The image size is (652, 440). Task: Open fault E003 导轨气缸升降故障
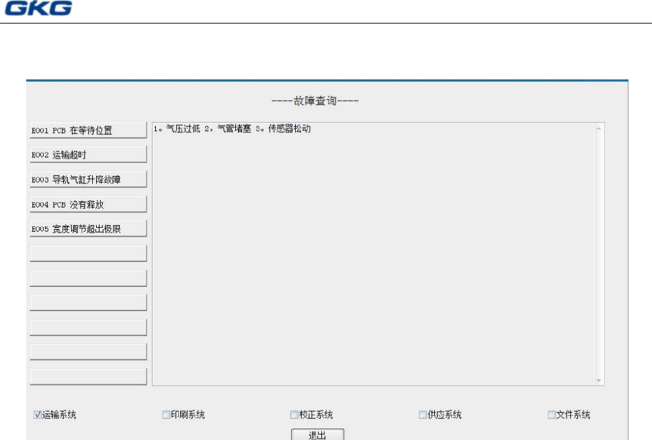click(88, 179)
